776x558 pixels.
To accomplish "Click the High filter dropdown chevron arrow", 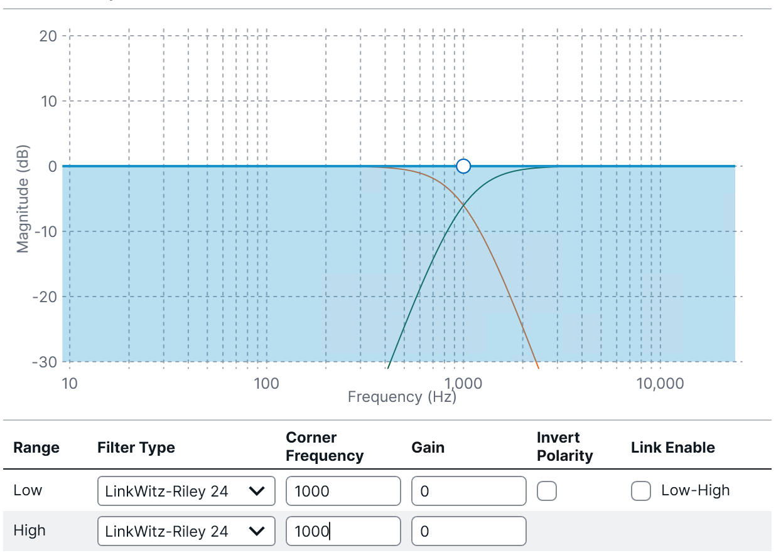I will (x=257, y=531).
